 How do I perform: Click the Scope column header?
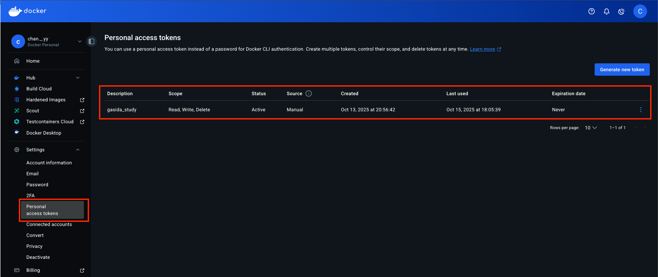click(175, 93)
